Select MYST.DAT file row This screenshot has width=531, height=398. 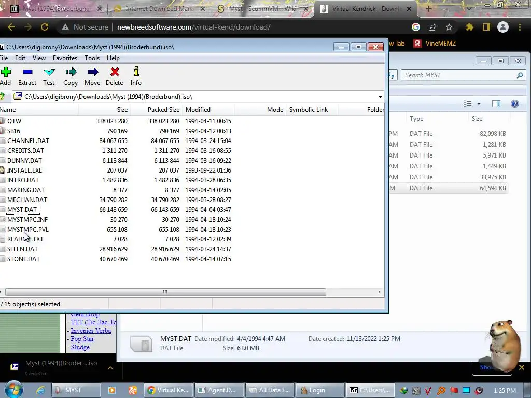coord(22,209)
